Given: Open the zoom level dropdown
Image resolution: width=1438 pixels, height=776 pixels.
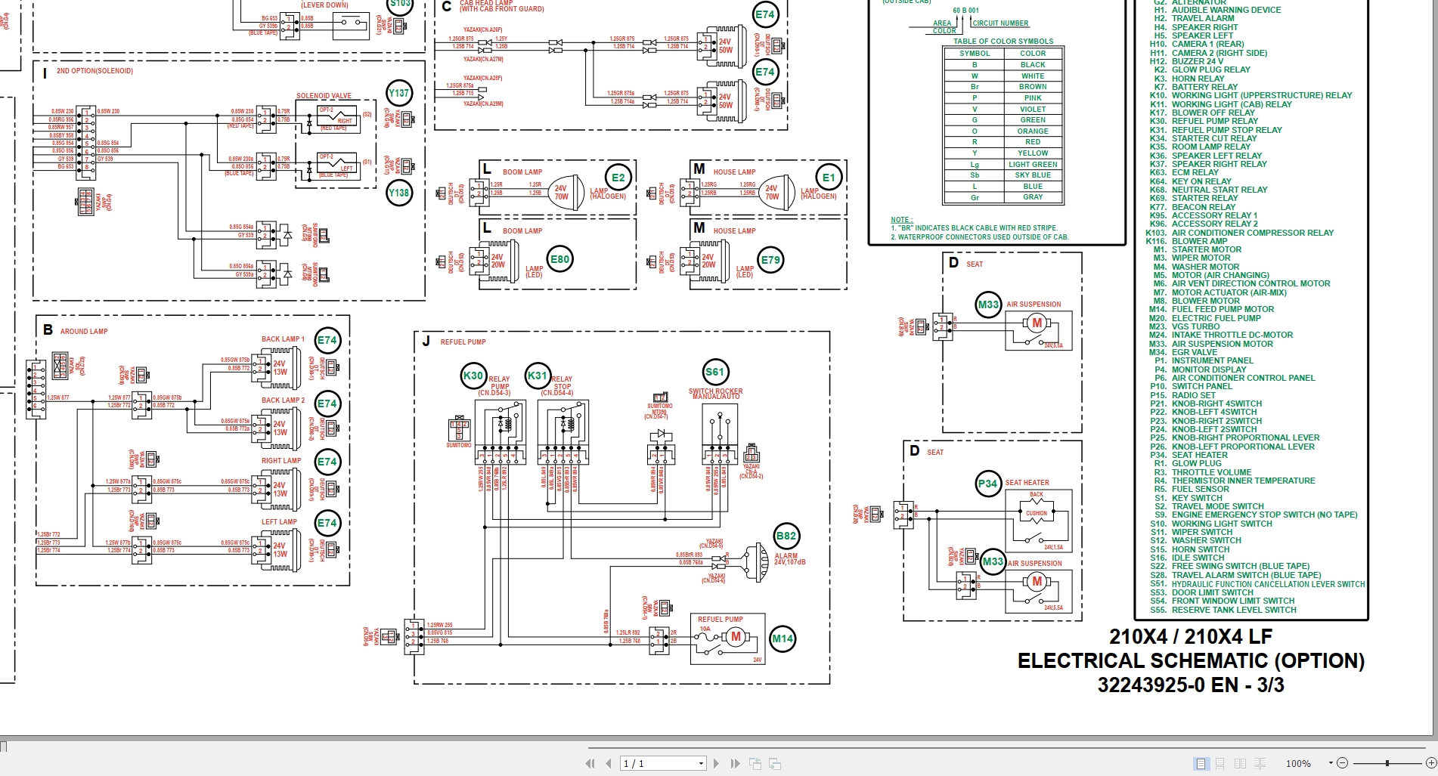Looking at the screenshot, I should coord(1331,763).
